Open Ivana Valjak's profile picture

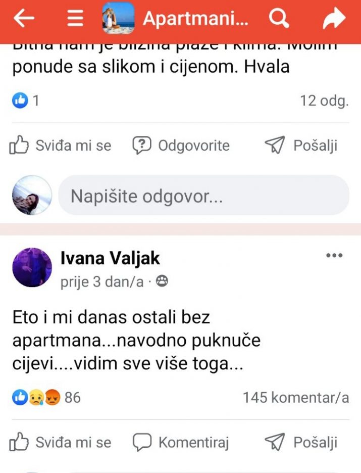32,267
